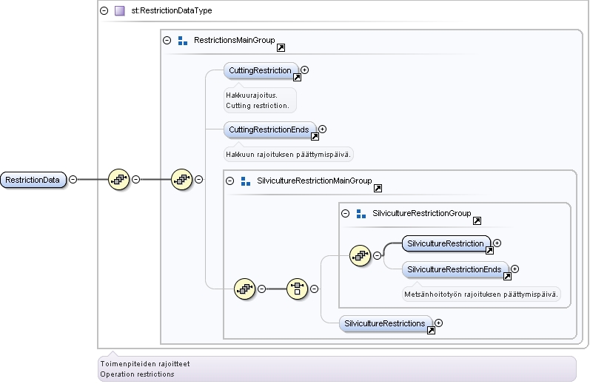Follow the reference arrow on CuttingRestrictionEnds element
Screen dimensions: 590x384
click(x=315, y=137)
